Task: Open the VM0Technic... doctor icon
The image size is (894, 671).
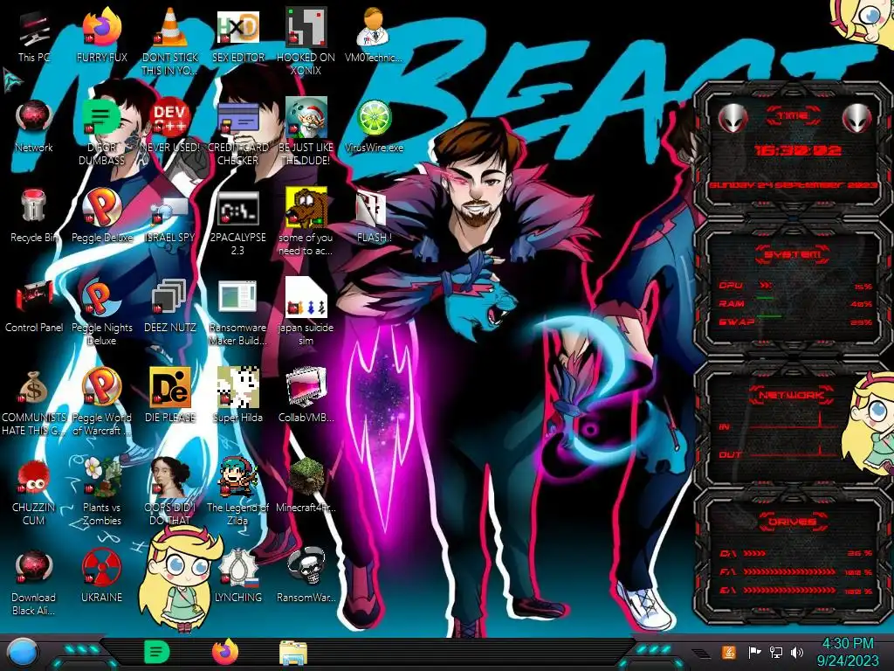Action: pyautogui.click(x=374, y=35)
